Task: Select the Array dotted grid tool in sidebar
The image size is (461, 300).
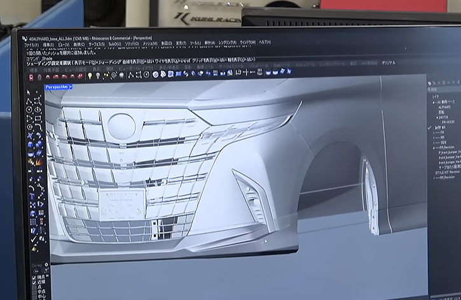Action: (x=32, y=222)
